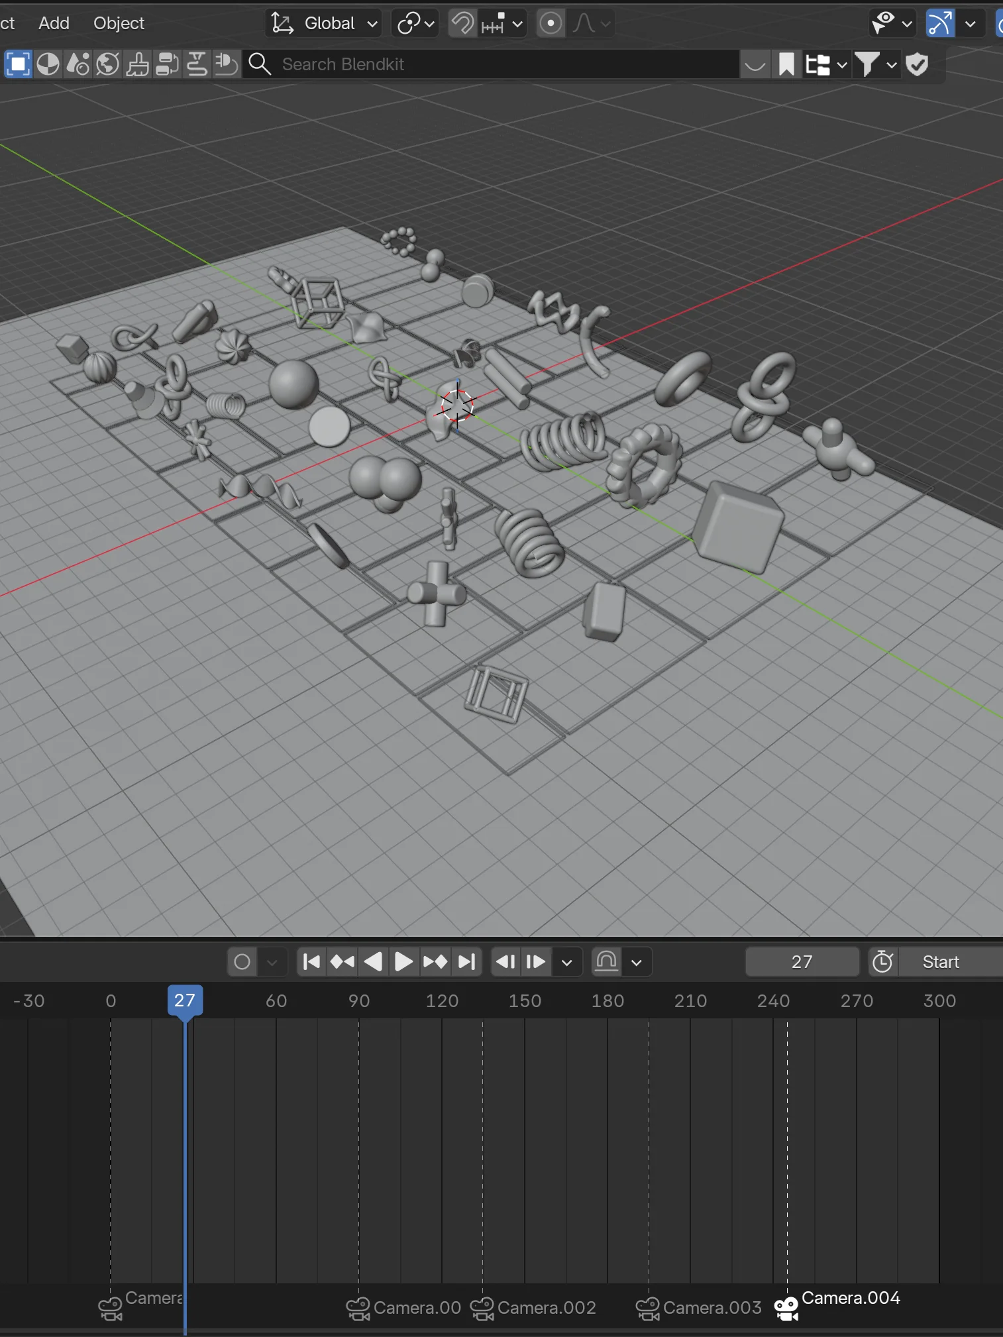Toggle snapping magnet icon
This screenshot has width=1003, height=1337.
click(462, 23)
